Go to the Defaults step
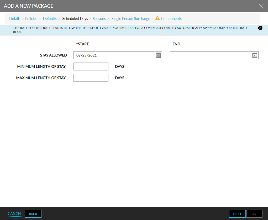 [x=50, y=19]
